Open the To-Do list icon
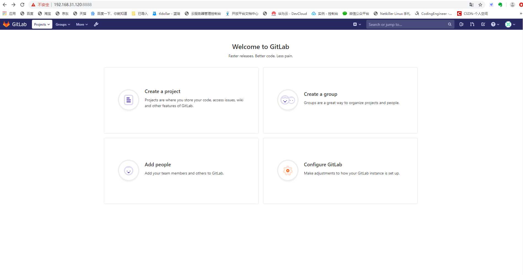Image resolution: width=523 pixels, height=275 pixels. click(x=483, y=24)
